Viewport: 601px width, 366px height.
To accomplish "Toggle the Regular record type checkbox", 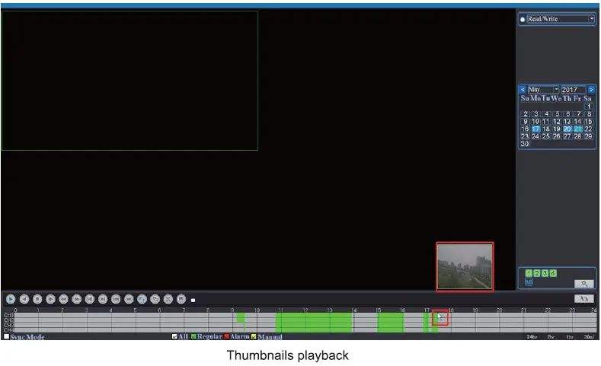I will pyautogui.click(x=193, y=336).
